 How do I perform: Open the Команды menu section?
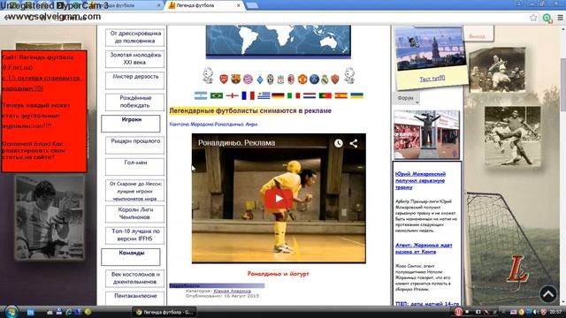pyautogui.click(x=131, y=257)
